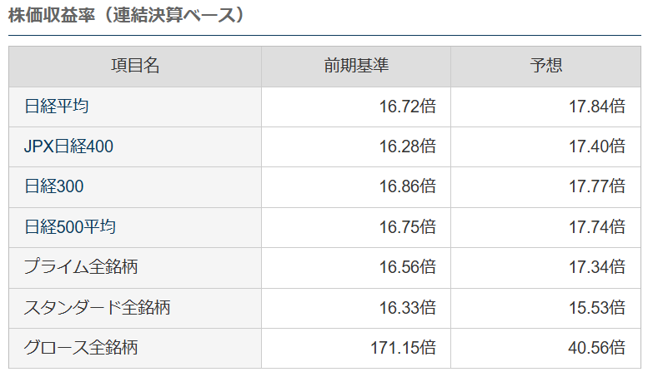Click the 前期基準 column header

356,66
